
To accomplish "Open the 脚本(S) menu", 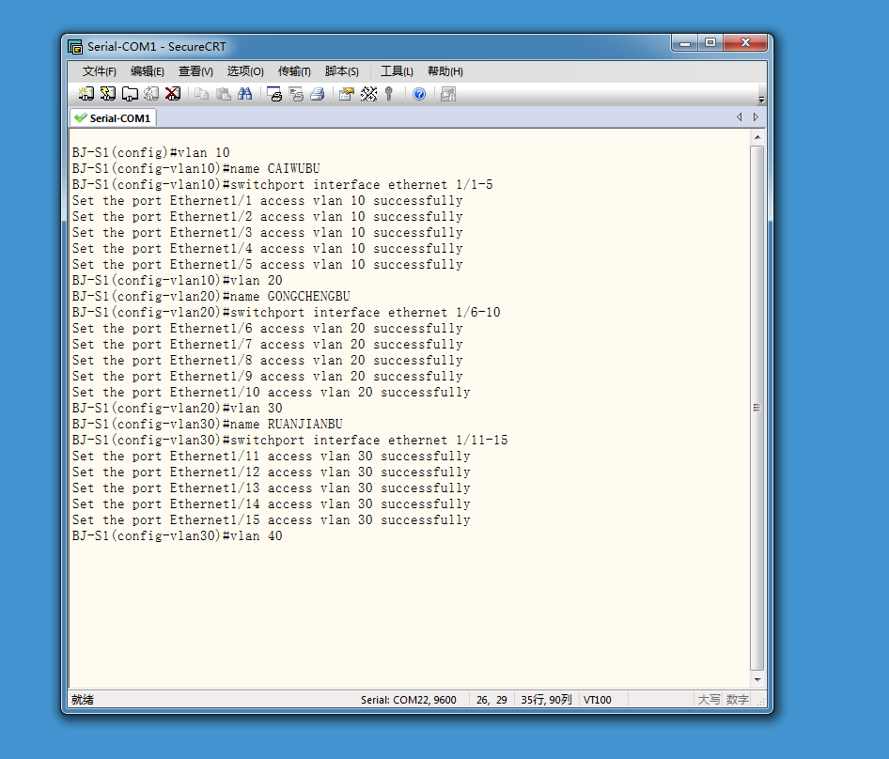I will (x=342, y=71).
